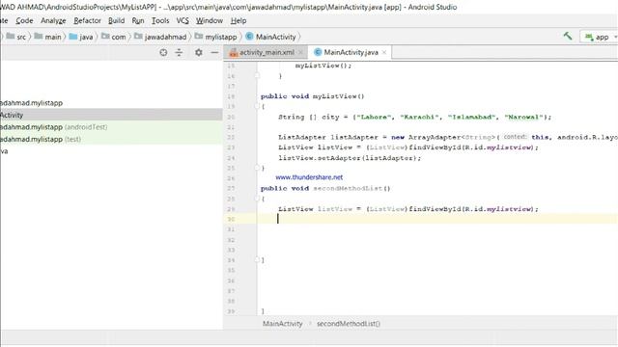Image resolution: width=618 pixels, height=347 pixels.
Task: Click the ListAdapter listAdapter declaration line
Action: pyautogui.click(x=448, y=137)
